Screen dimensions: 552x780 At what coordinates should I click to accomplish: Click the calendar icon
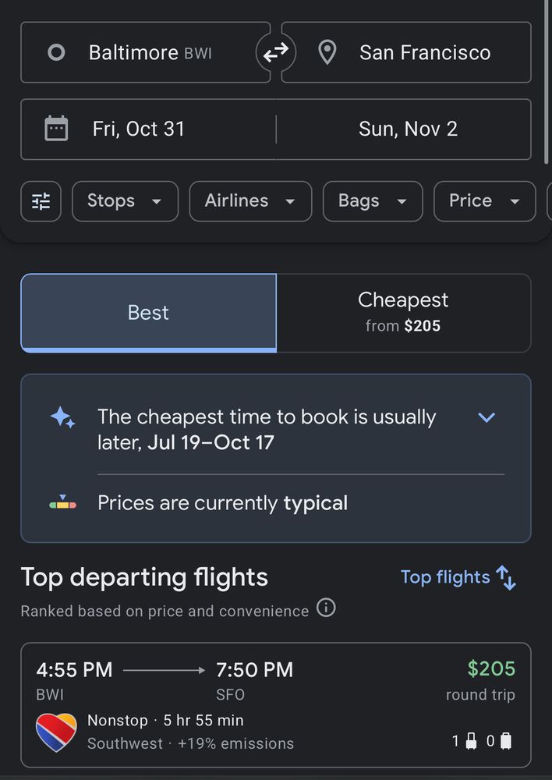56,129
